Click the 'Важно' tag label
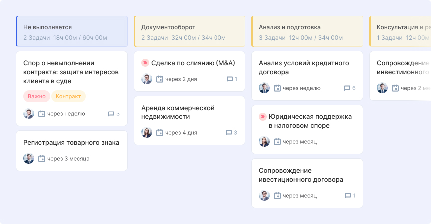Viewport: 431px width, 224px height. (x=37, y=96)
